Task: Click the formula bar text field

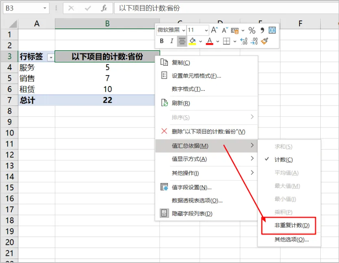Action: click(226, 8)
